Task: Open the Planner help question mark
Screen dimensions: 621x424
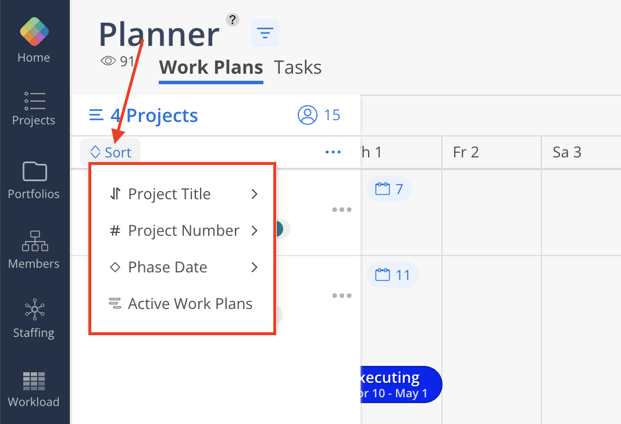Action: (x=233, y=20)
